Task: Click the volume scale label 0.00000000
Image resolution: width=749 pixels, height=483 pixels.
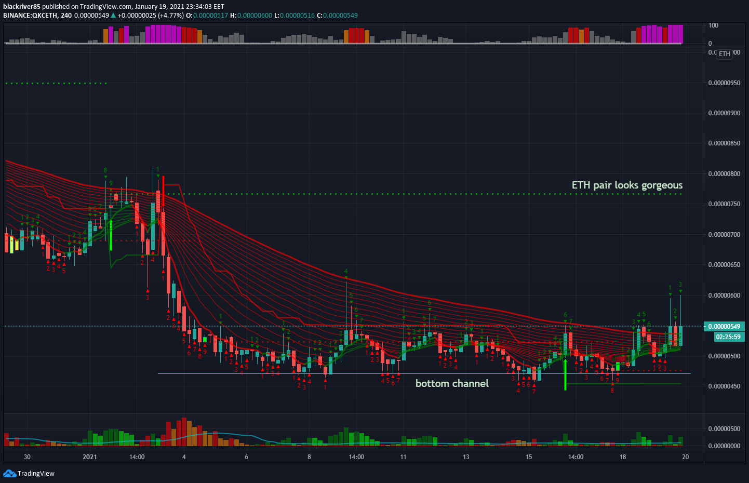Action: [724, 446]
